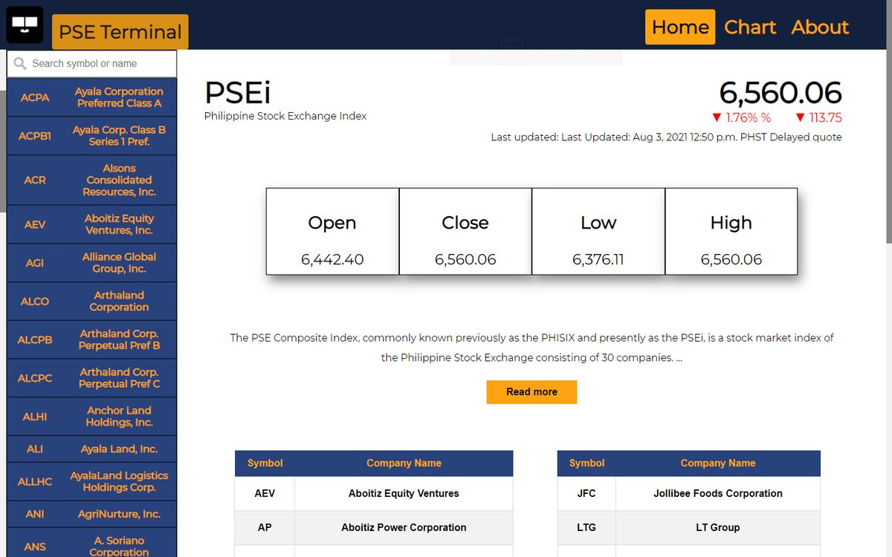Click Jollibee Foods Corporation cell
The image size is (892, 557).
[x=718, y=493]
